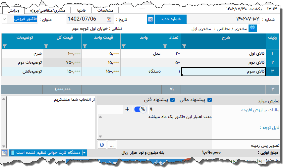The width and height of the screenshot is (283, 168).
Task: Click the توضیحات دوم notes cell
Action: pos(22,62)
